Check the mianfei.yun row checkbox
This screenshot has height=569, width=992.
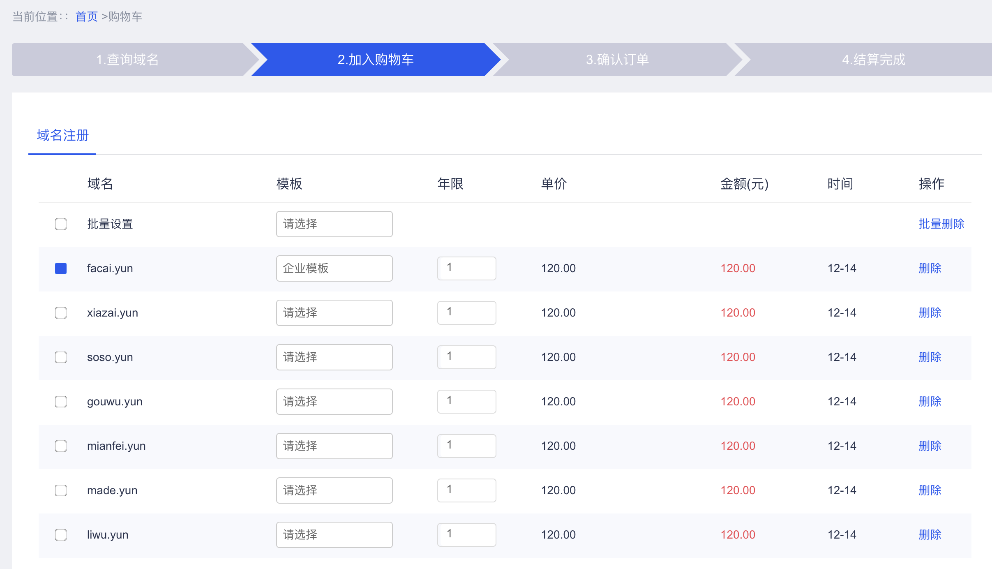[61, 446]
